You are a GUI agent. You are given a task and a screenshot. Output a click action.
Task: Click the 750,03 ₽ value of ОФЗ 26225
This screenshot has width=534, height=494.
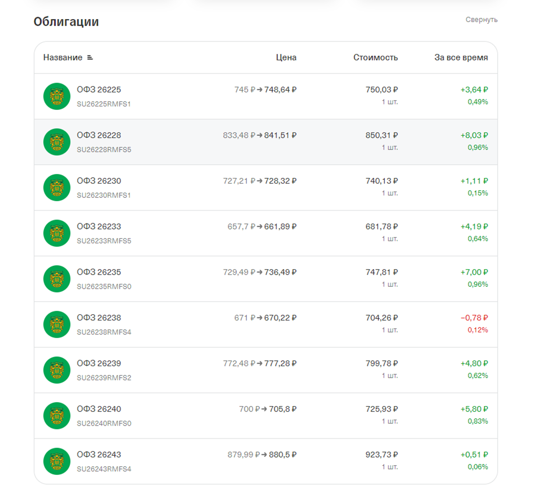click(x=382, y=90)
